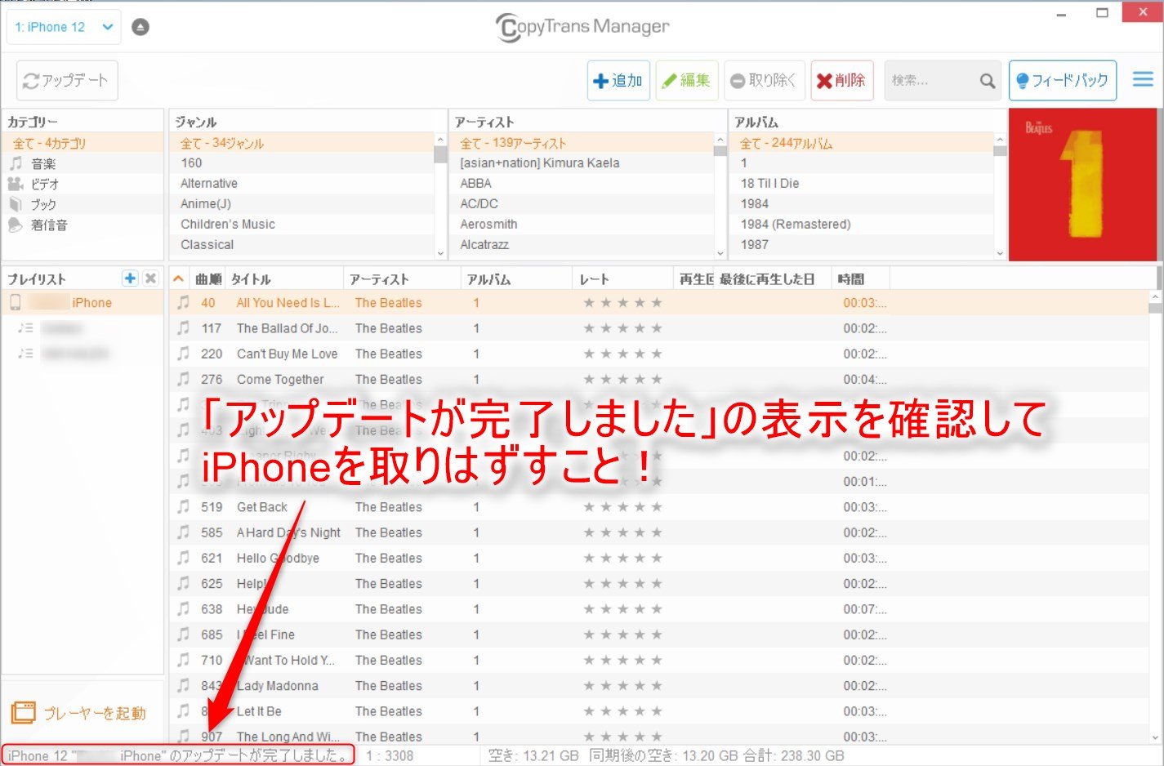
Task: Set a star rating for "Let It Be"
Action: 622,710
